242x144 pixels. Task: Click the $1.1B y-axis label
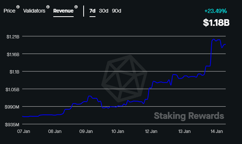pyautogui.click(x=14, y=72)
